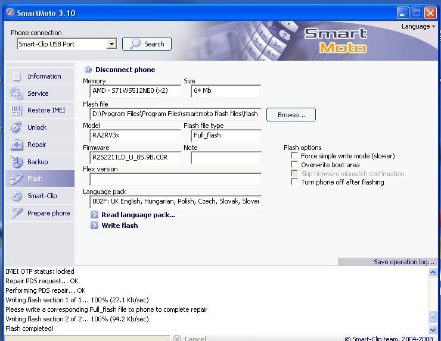Click the Prepare phone tool icon
This screenshot has height=341, width=441.
pos(16,213)
